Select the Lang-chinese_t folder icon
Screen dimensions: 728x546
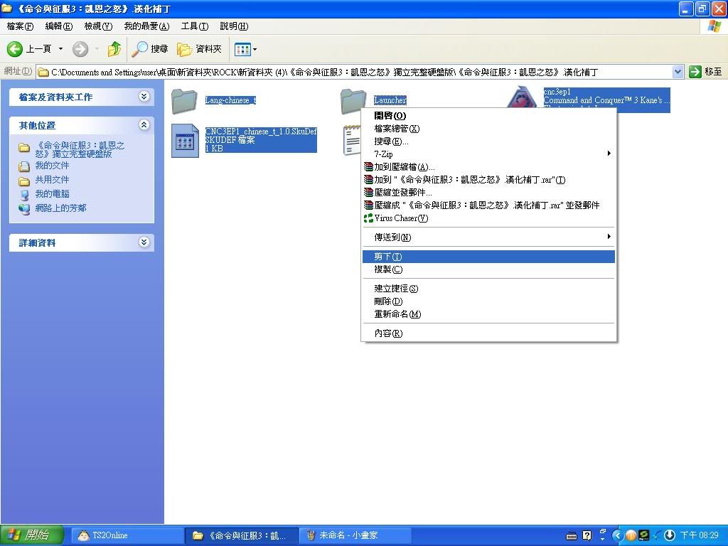click(x=184, y=101)
